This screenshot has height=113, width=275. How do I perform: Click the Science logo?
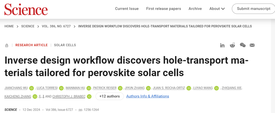pos(26,10)
